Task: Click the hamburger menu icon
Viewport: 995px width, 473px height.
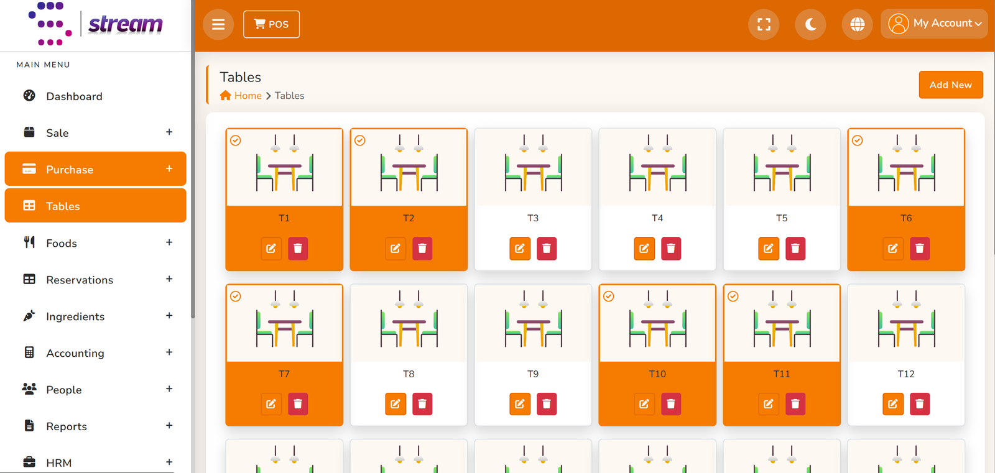Action: coord(218,24)
